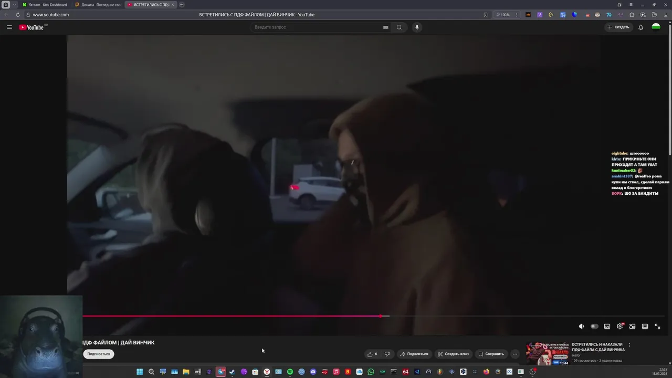Start voice search with microphone icon
Viewport: 672px width, 378px height.
(x=417, y=27)
